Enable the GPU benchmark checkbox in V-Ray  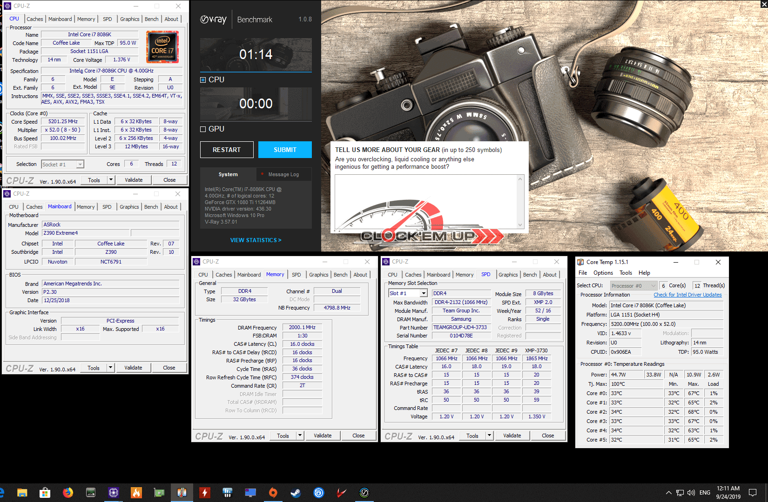[x=203, y=129]
